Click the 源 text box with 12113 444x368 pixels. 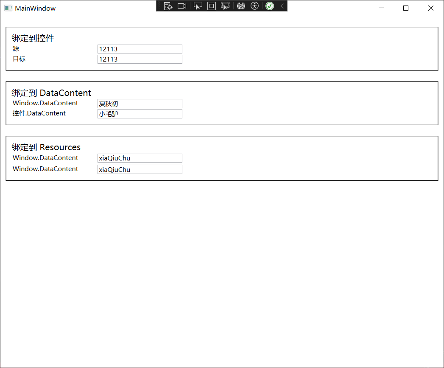tap(140, 49)
